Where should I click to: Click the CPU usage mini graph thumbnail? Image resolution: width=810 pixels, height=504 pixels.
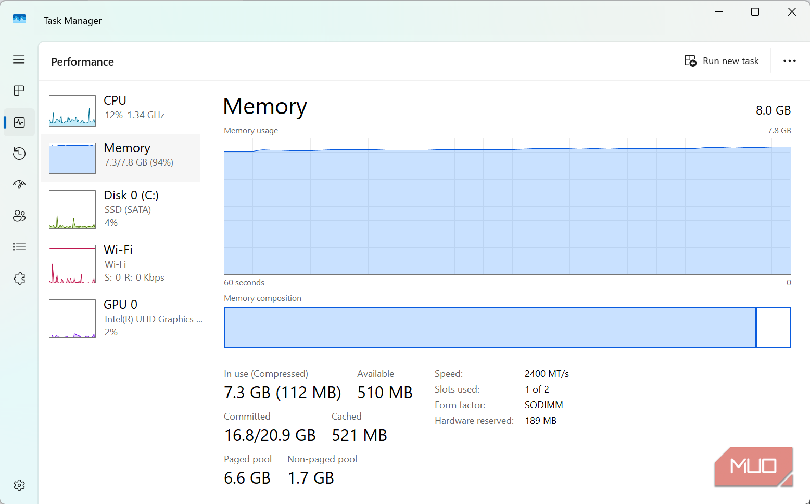(72, 111)
